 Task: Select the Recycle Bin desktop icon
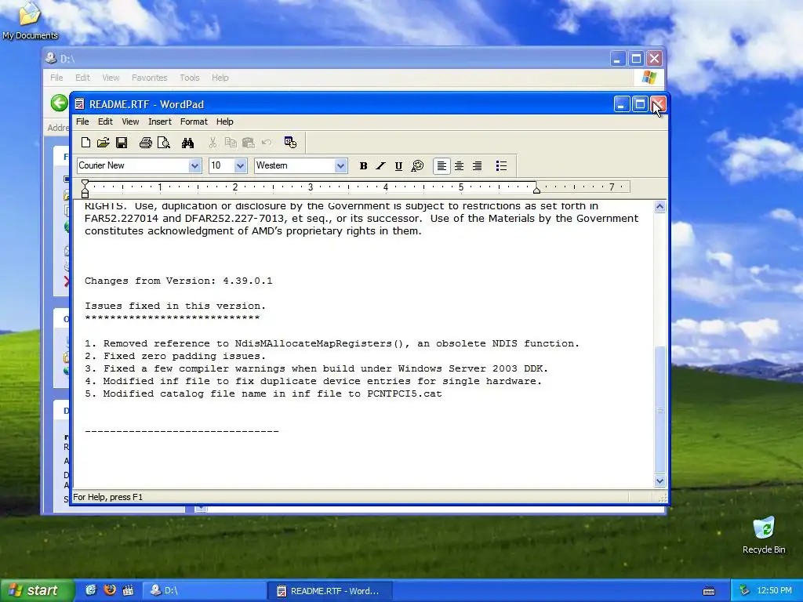pos(764,535)
